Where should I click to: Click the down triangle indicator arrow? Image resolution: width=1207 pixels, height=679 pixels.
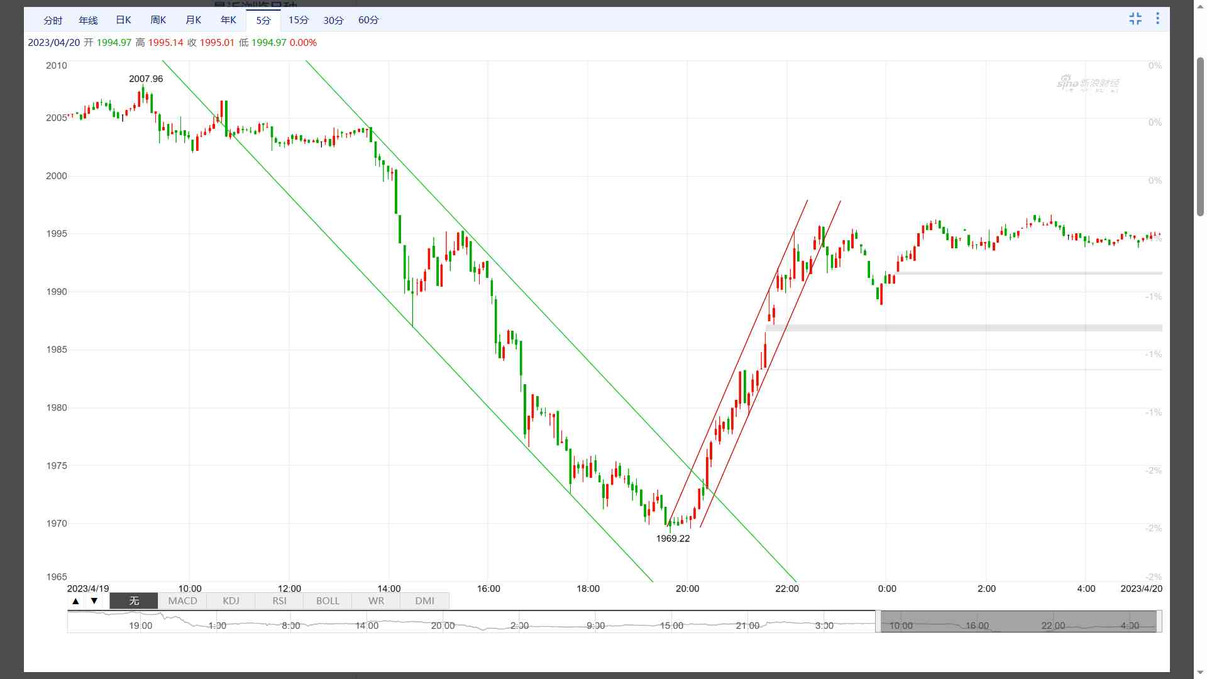[x=94, y=601]
